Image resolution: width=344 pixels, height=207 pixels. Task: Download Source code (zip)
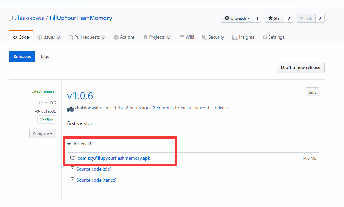coord(94,169)
